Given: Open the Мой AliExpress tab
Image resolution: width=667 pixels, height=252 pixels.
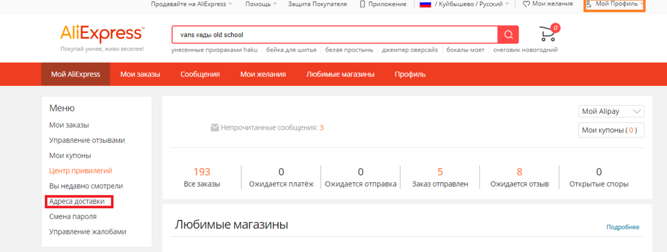Looking at the screenshot, I should (76, 74).
